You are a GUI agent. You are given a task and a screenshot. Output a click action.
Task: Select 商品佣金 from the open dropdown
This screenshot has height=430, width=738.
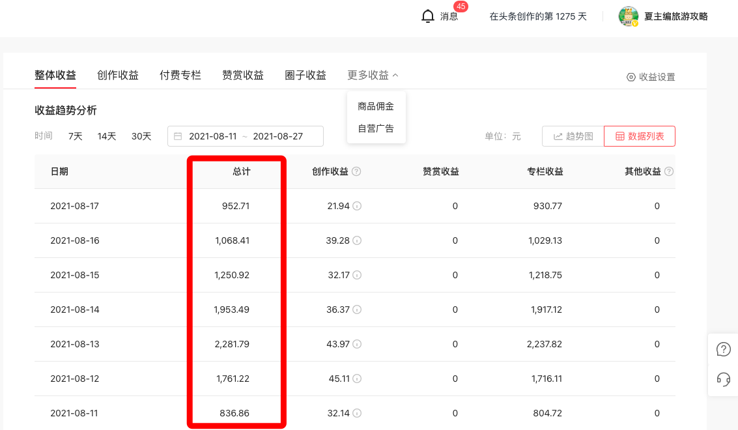click(x=376, y=106)
